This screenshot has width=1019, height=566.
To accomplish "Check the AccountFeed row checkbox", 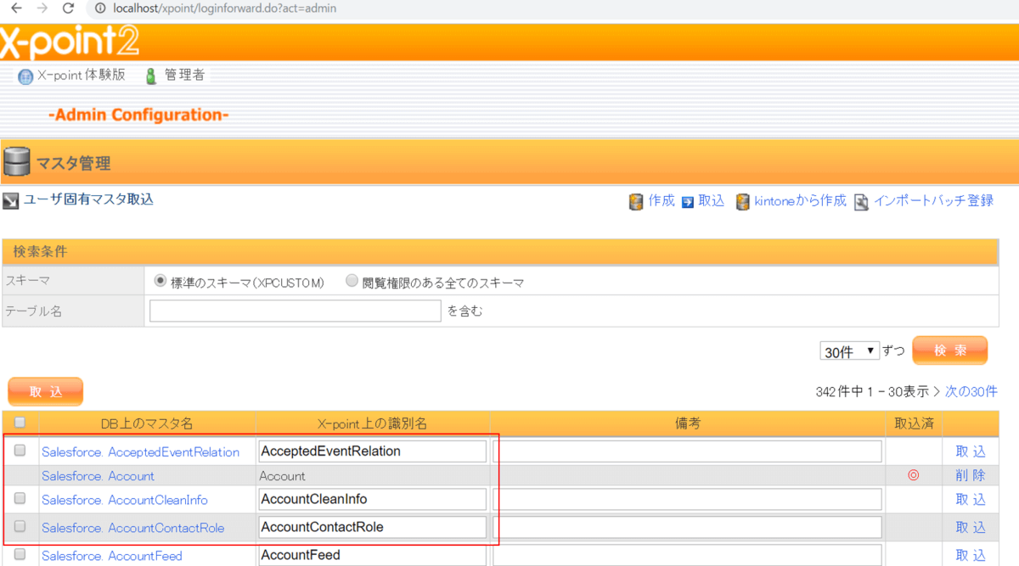I will point(20,554).
